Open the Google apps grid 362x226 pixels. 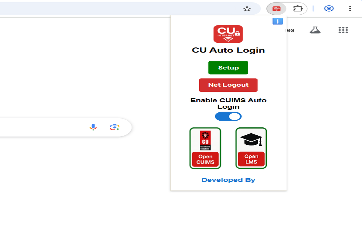click(x=343, y=30)
